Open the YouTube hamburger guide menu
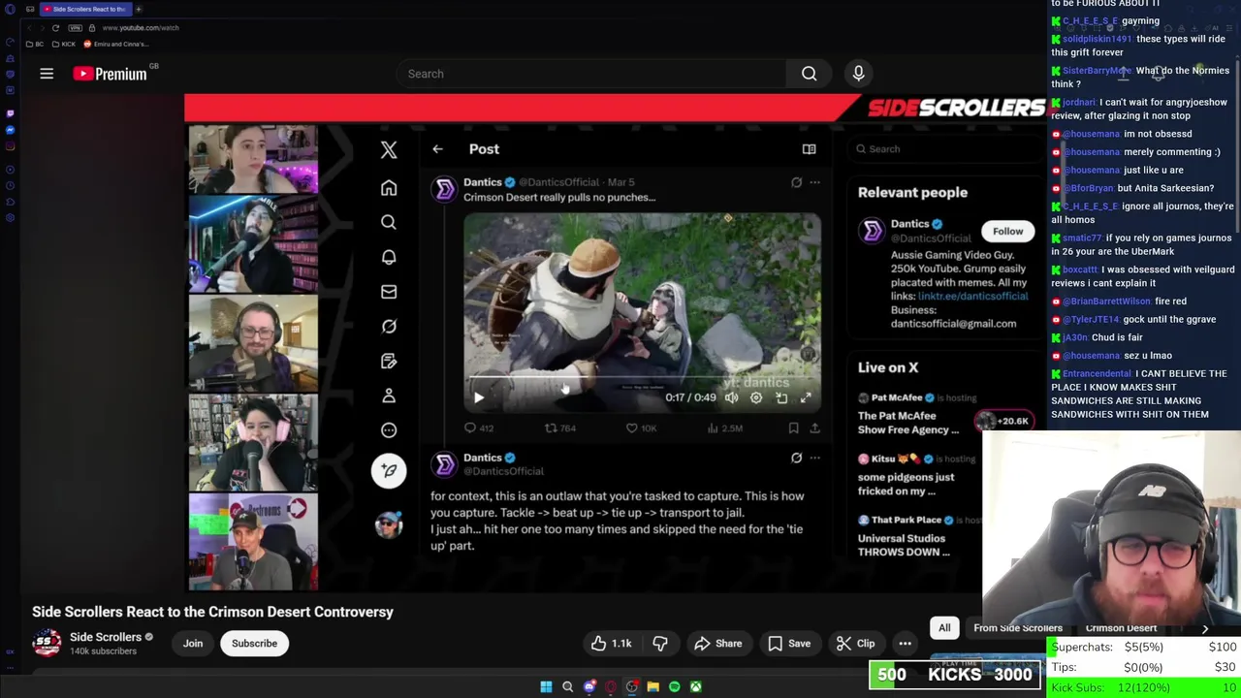The image size is (1241, 698). pyautogui.click(x=47, y=74)
